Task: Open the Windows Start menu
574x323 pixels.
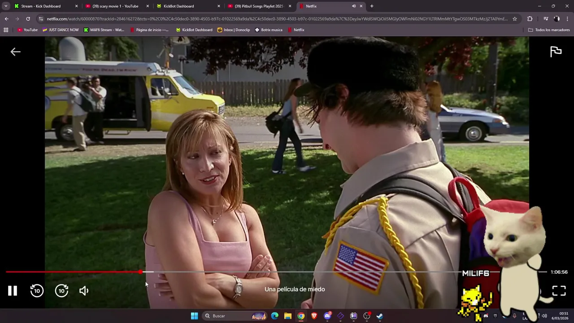Action: click(194, 316)
